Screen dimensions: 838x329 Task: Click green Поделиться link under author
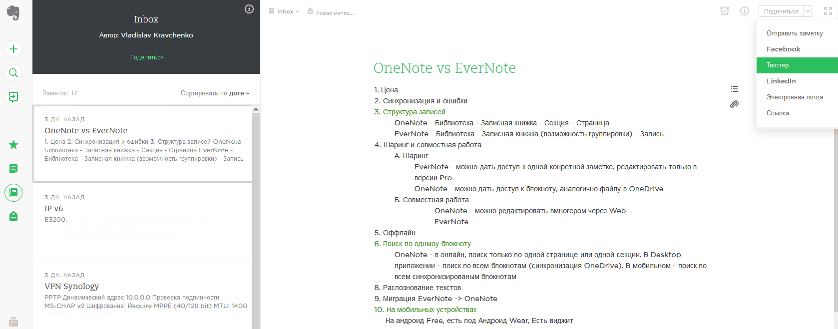(146, 57)
